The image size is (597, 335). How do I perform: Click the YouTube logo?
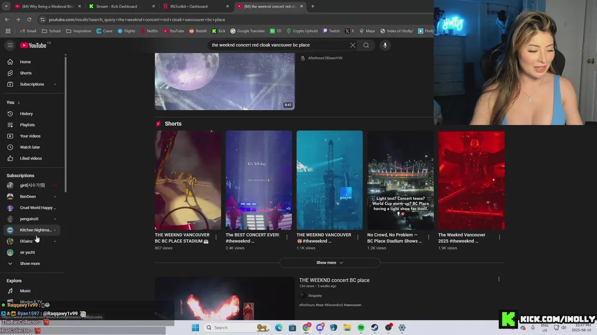point(34,45)
